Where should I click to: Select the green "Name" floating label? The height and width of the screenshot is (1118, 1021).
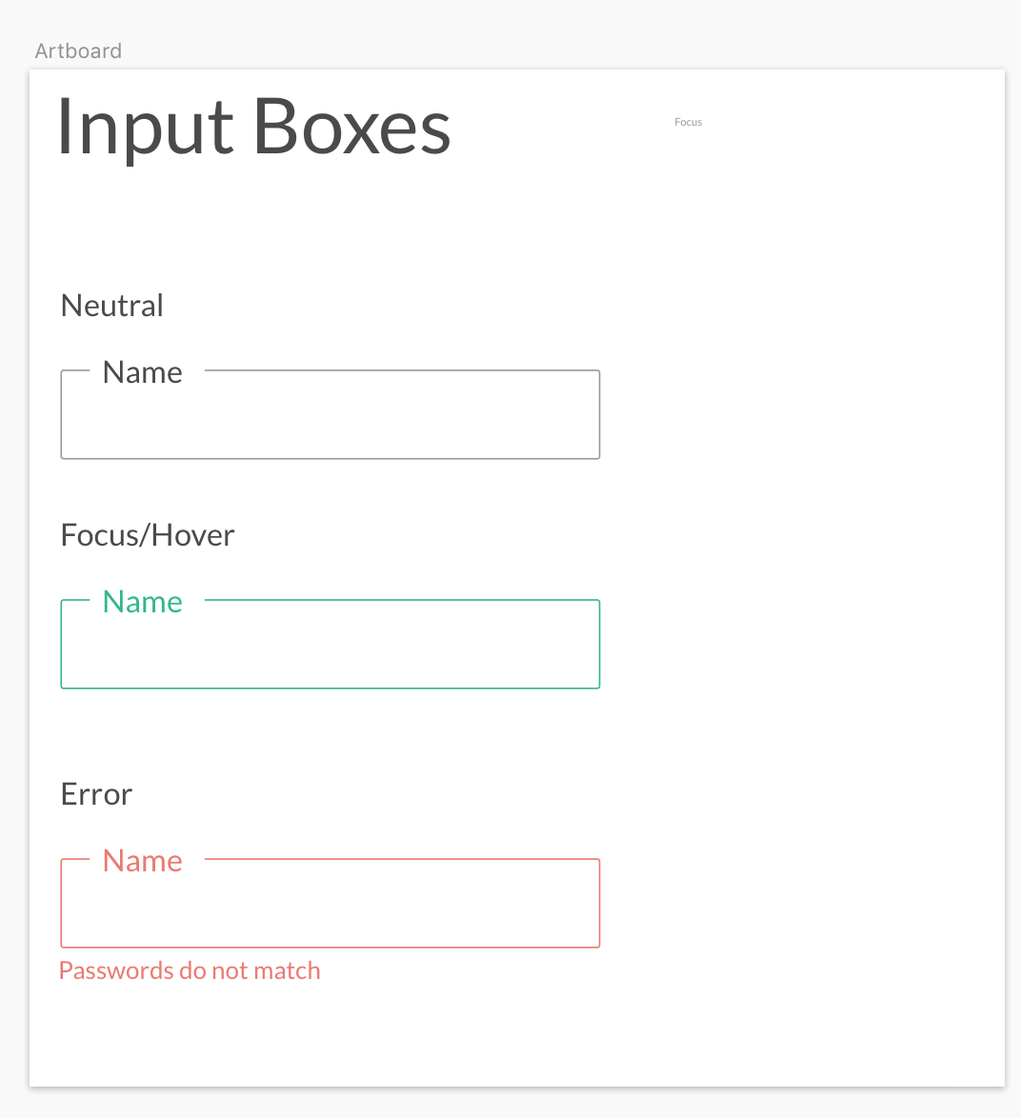(x=142, y=602)
